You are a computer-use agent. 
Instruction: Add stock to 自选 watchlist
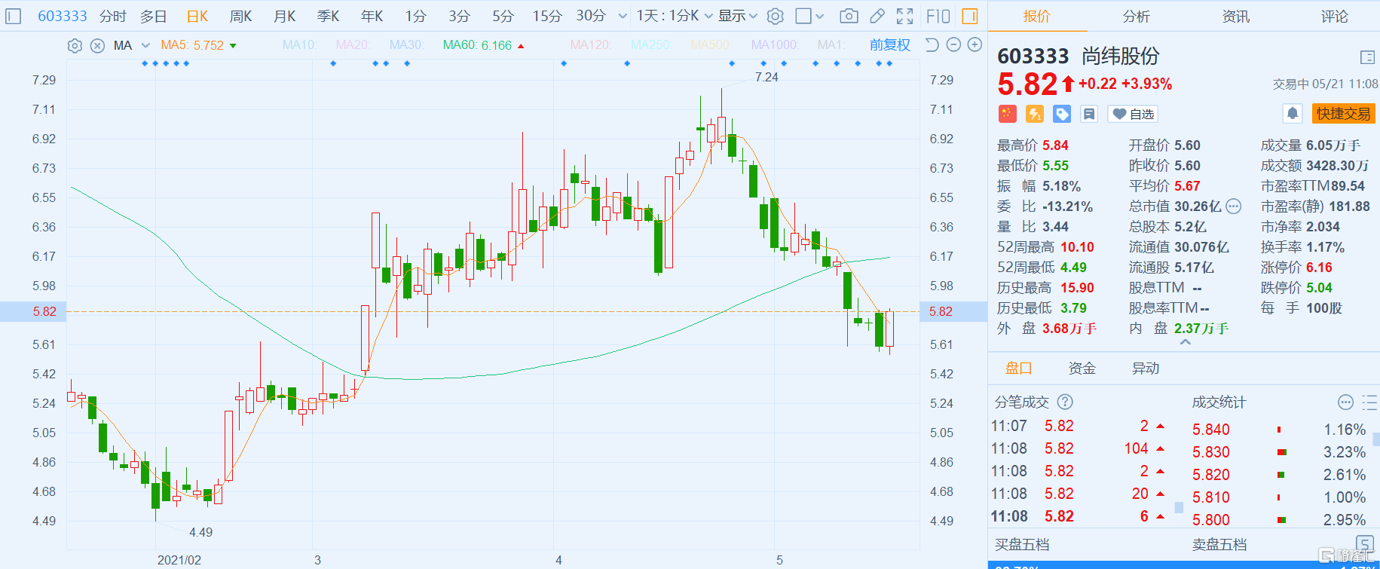tap(1133, 114)
